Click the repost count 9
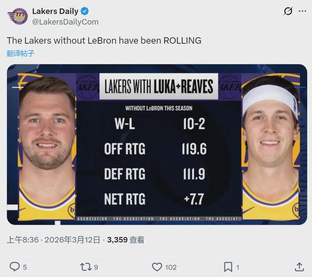Screen dimensions: 312x277 coord(96,267)
